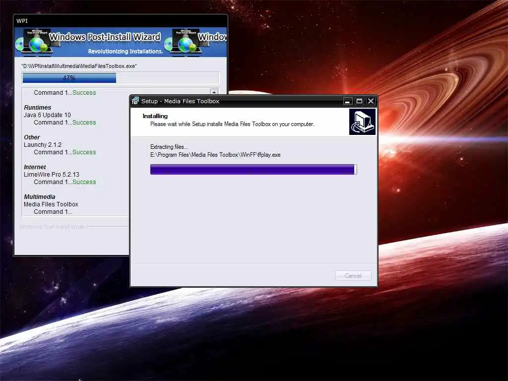The image size is (508, 381).
Task: Click the purple extraction progress bar
Action: (x=254, y=170)
